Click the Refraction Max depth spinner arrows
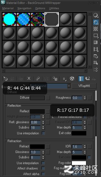This screenshot has width=101, height=177. (x=85, y=152)
